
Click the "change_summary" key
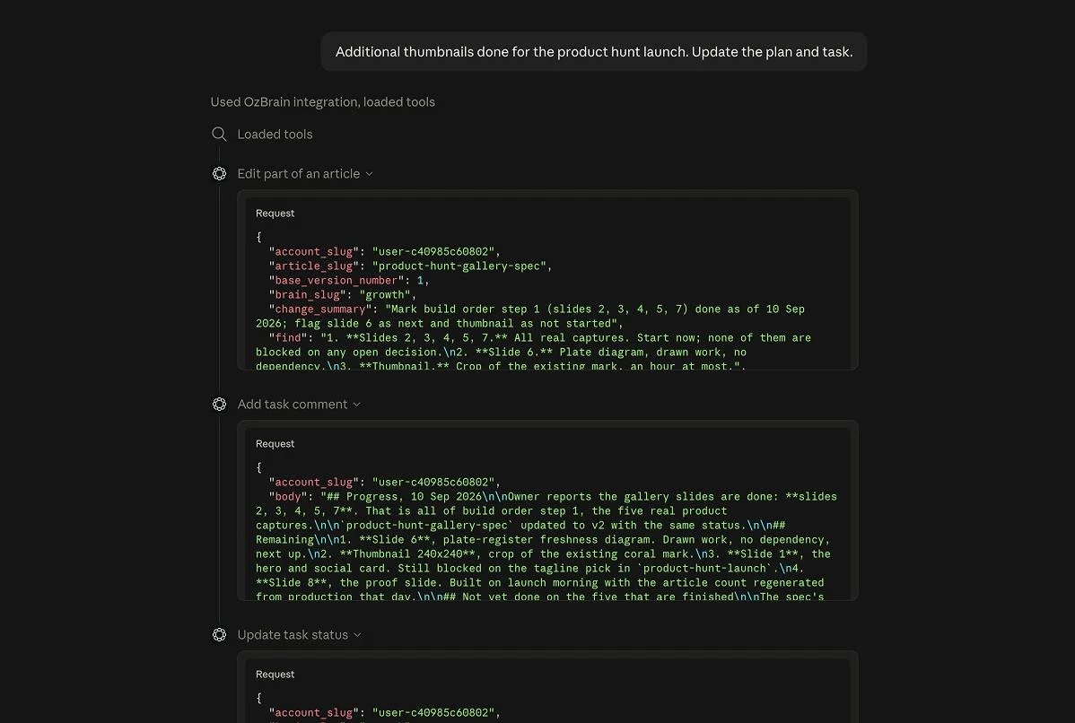[x=320, y=309]
